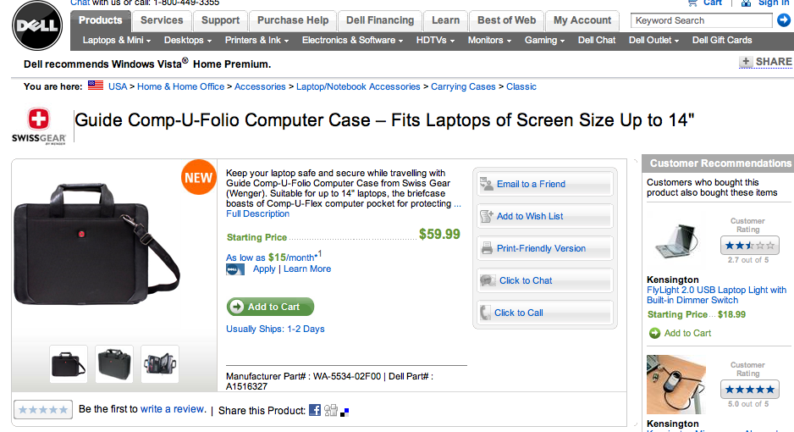Click the shopping cart icon at top
The image size is (794, 432).
point(692,3)
